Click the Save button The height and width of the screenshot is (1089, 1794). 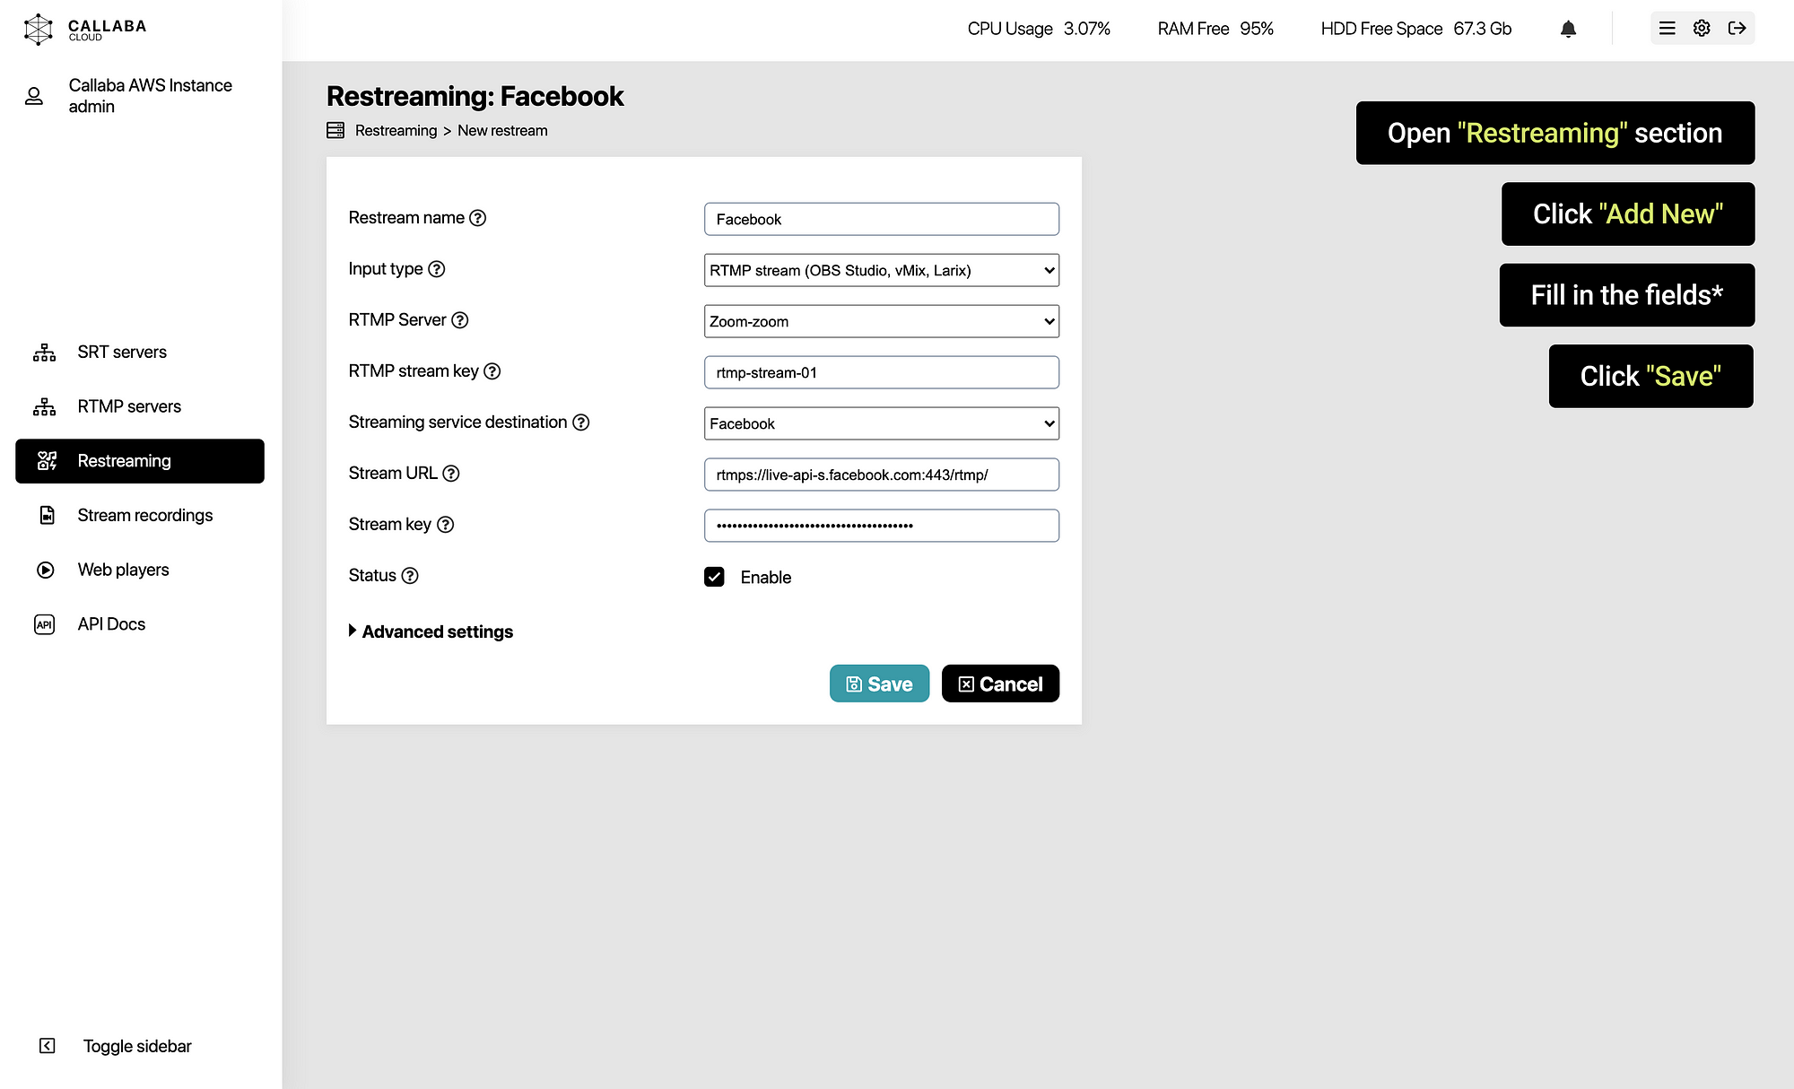coord(879,683)
